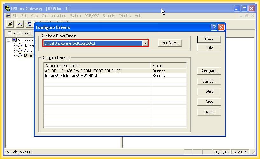
Task: Expand the Linx Gateway tree node
Action: [x=14, y=45]
